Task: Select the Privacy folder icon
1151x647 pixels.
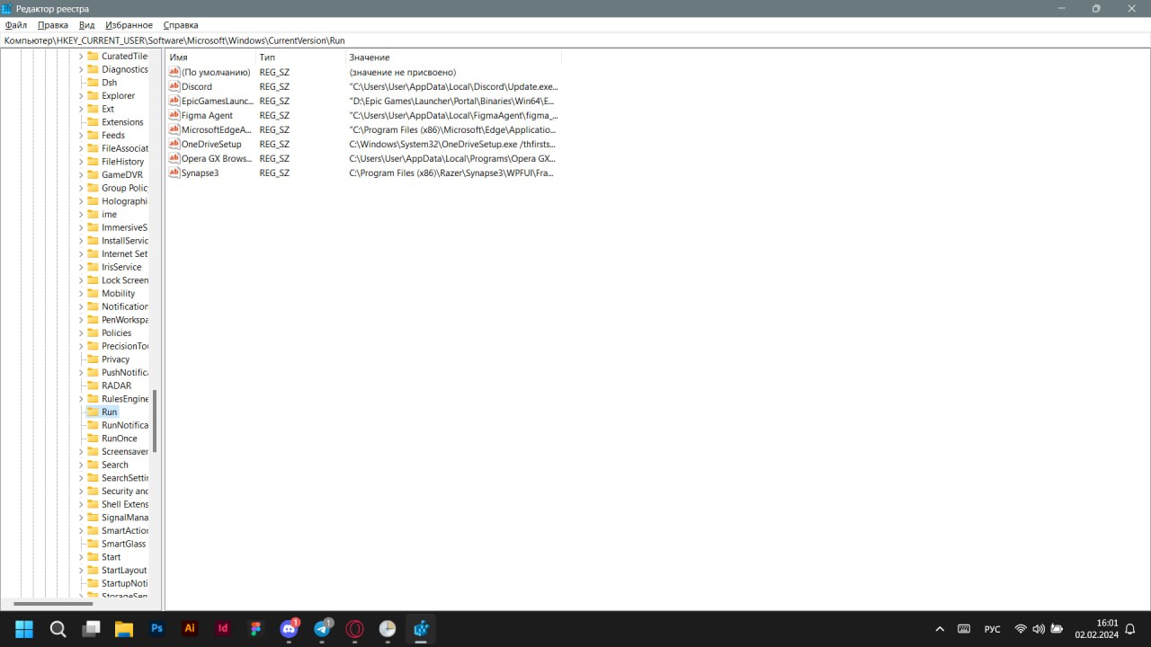Action: tap(93, 359)
